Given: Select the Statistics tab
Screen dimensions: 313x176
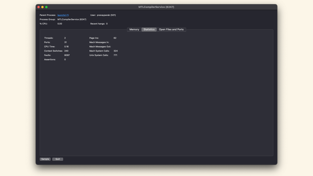Looking at the screenshot, I should (149, 30).
